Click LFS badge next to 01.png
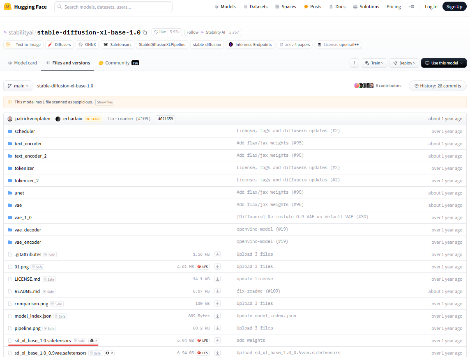Screen dimensions: 470x357 pos(203,267)
